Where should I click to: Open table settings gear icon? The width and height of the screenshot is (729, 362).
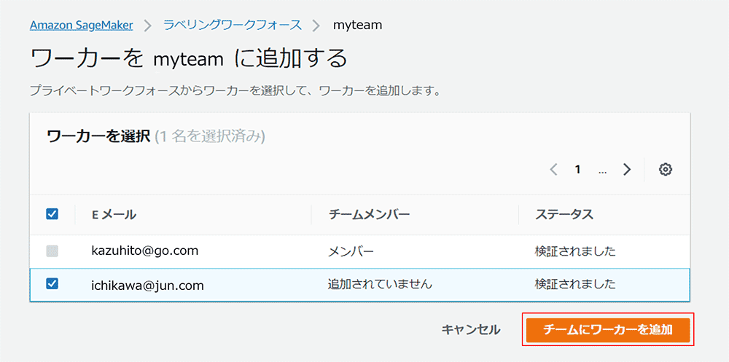[x=665, y=170]
